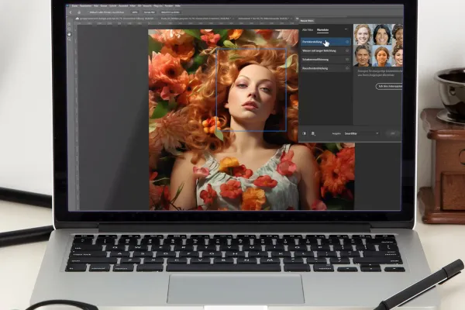Open the Hand tool preset picker
This screenshot has width=465, height=310.
point(79,12)
